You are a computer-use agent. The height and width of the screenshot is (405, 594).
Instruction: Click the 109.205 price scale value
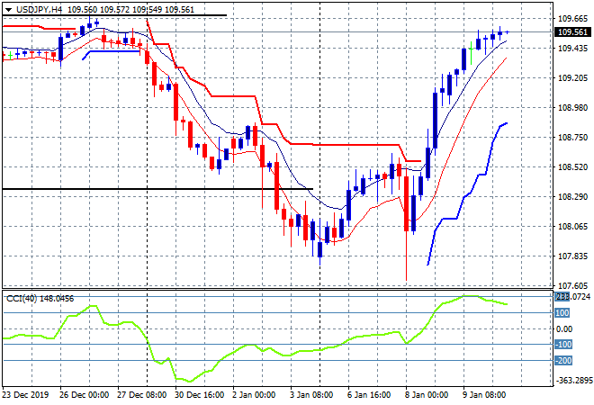[572, 78]
